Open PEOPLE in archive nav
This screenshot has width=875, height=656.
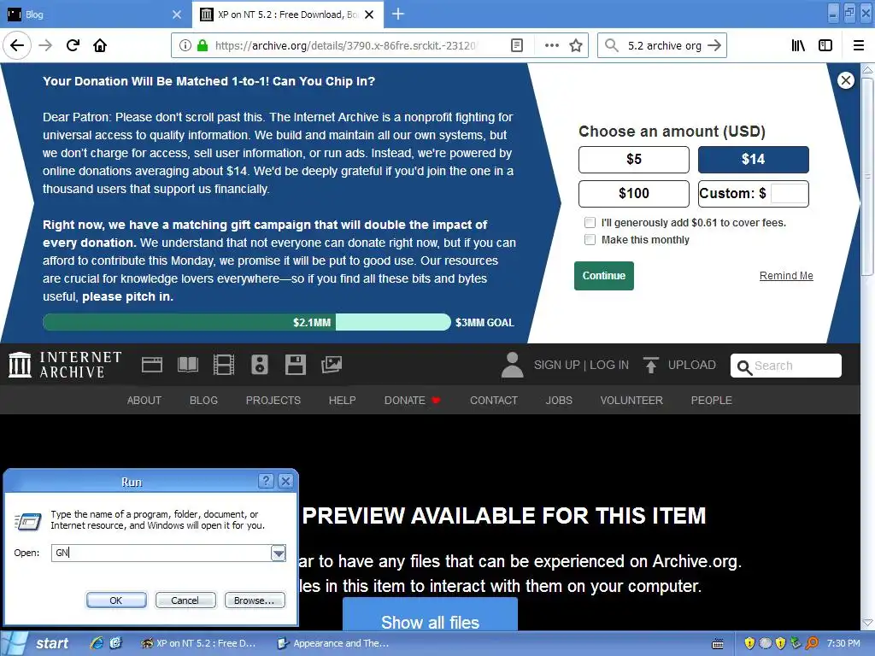712,401
